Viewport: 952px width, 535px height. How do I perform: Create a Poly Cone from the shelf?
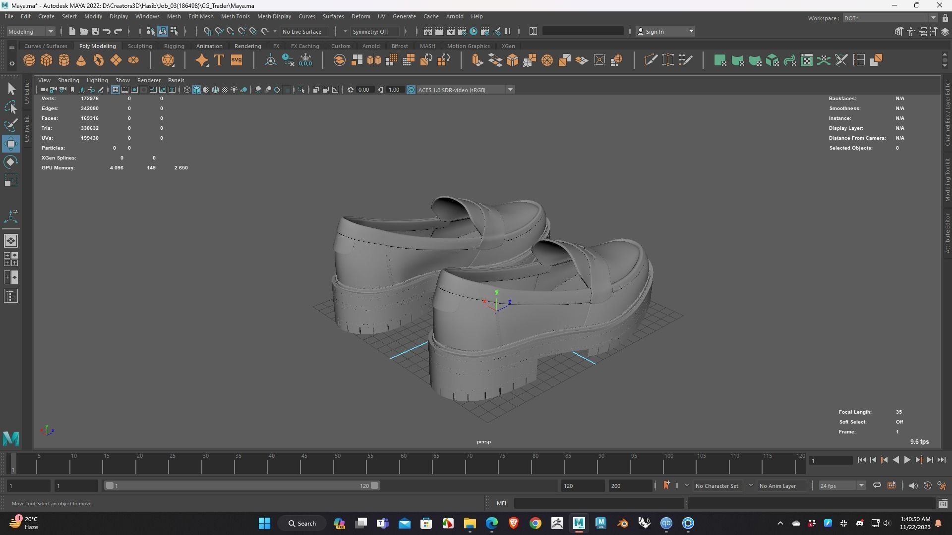click(x=81, y=60)
